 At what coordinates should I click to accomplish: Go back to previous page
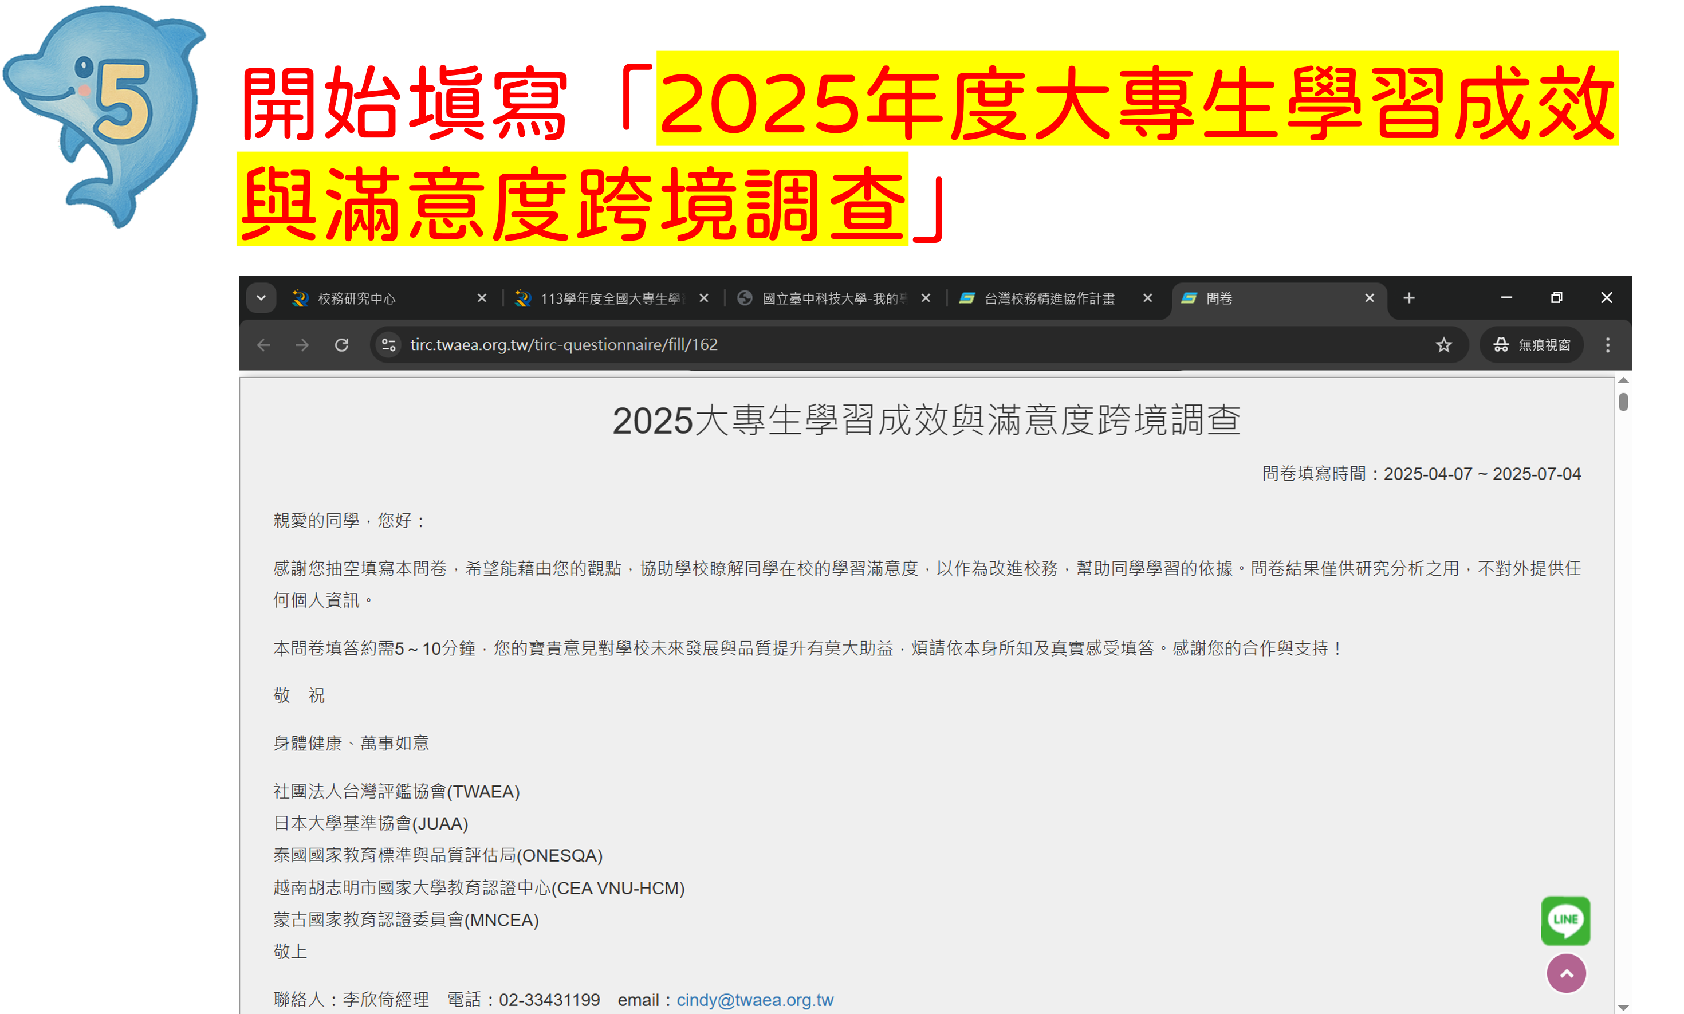pos(263,345)
